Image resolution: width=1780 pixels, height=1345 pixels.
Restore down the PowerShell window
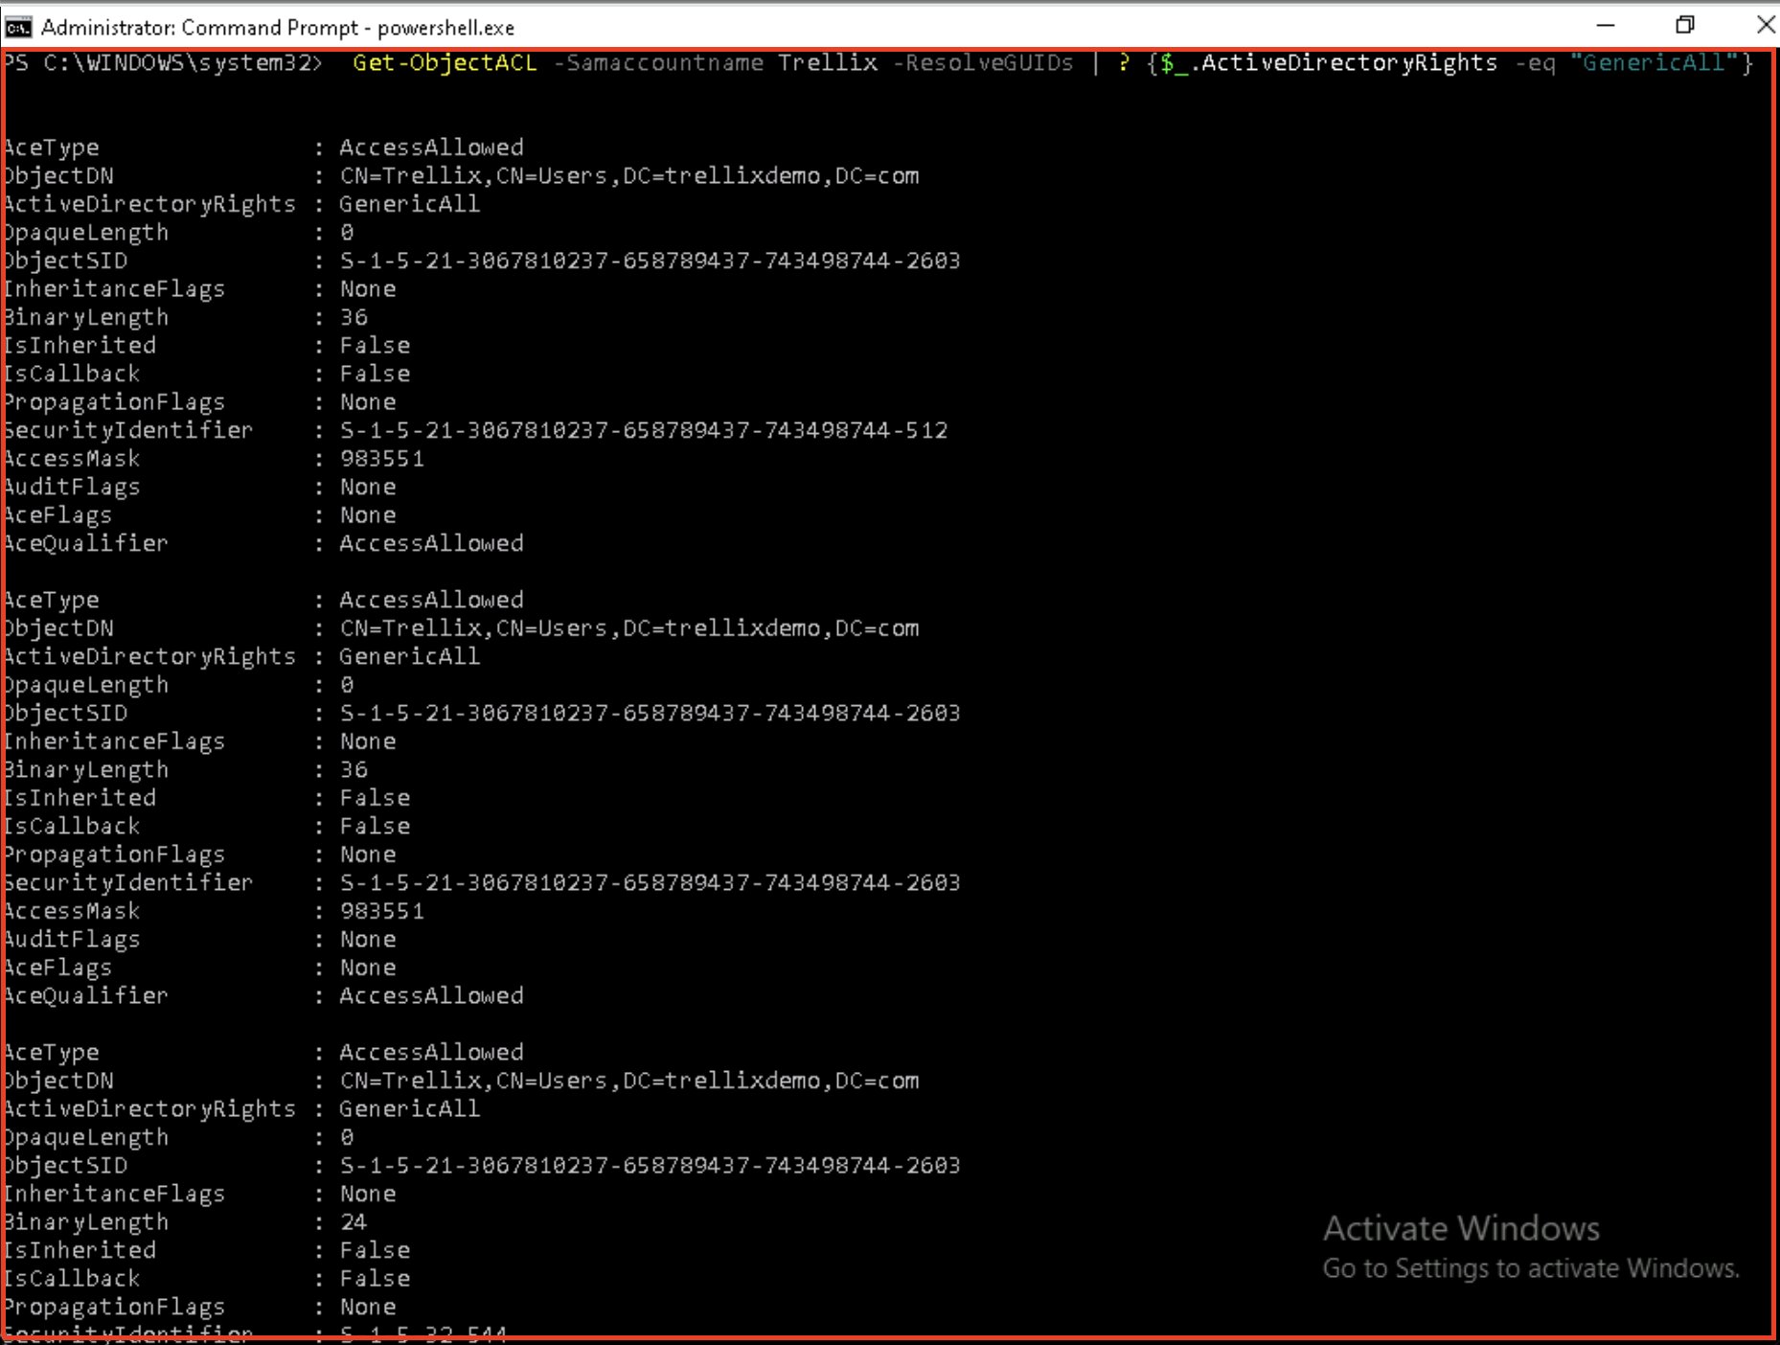click(1684, 26)
